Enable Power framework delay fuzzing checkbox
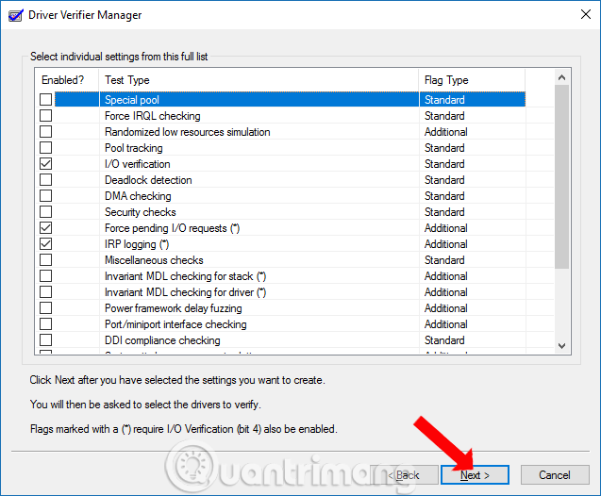 45,308
